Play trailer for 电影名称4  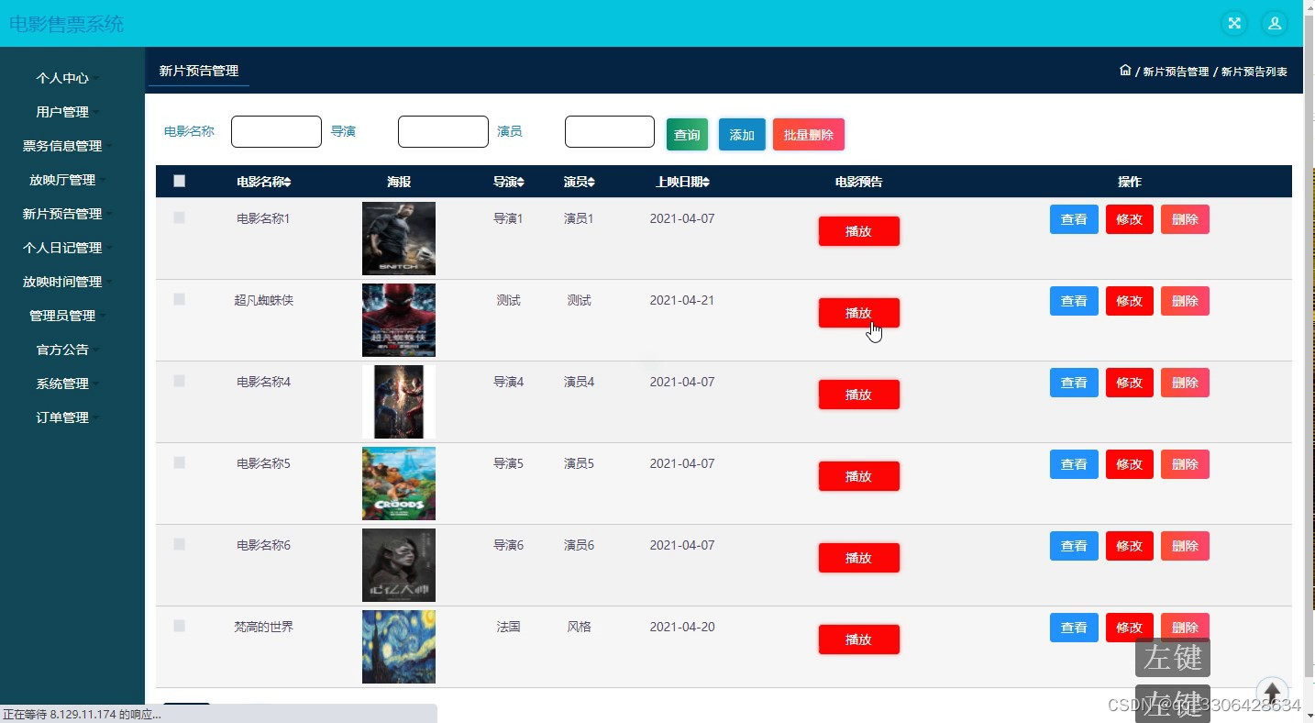(859, 395)
